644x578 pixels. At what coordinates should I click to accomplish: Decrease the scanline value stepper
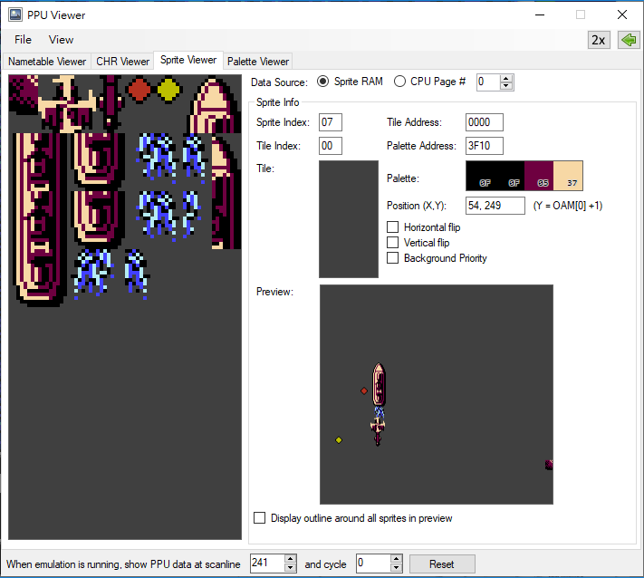(x=290, y=567)
